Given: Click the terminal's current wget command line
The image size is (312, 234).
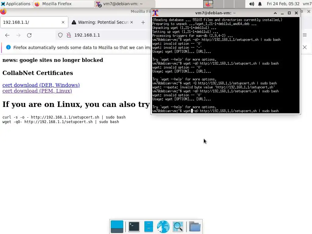Looking at the screenshot, I should (215, 111).
